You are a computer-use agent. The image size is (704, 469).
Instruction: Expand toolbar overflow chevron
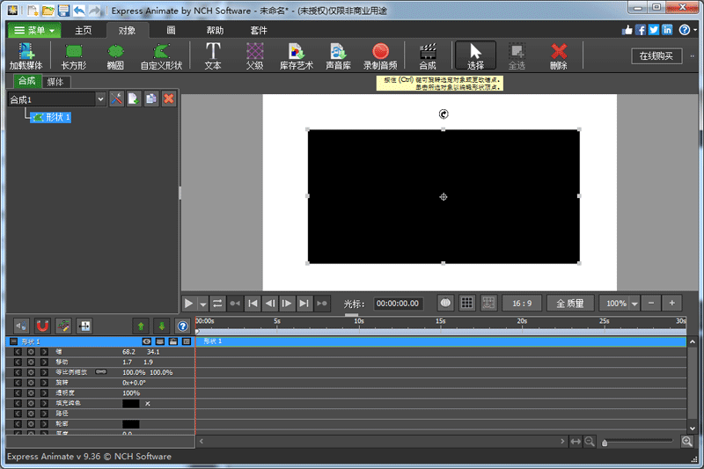[693, 56]
